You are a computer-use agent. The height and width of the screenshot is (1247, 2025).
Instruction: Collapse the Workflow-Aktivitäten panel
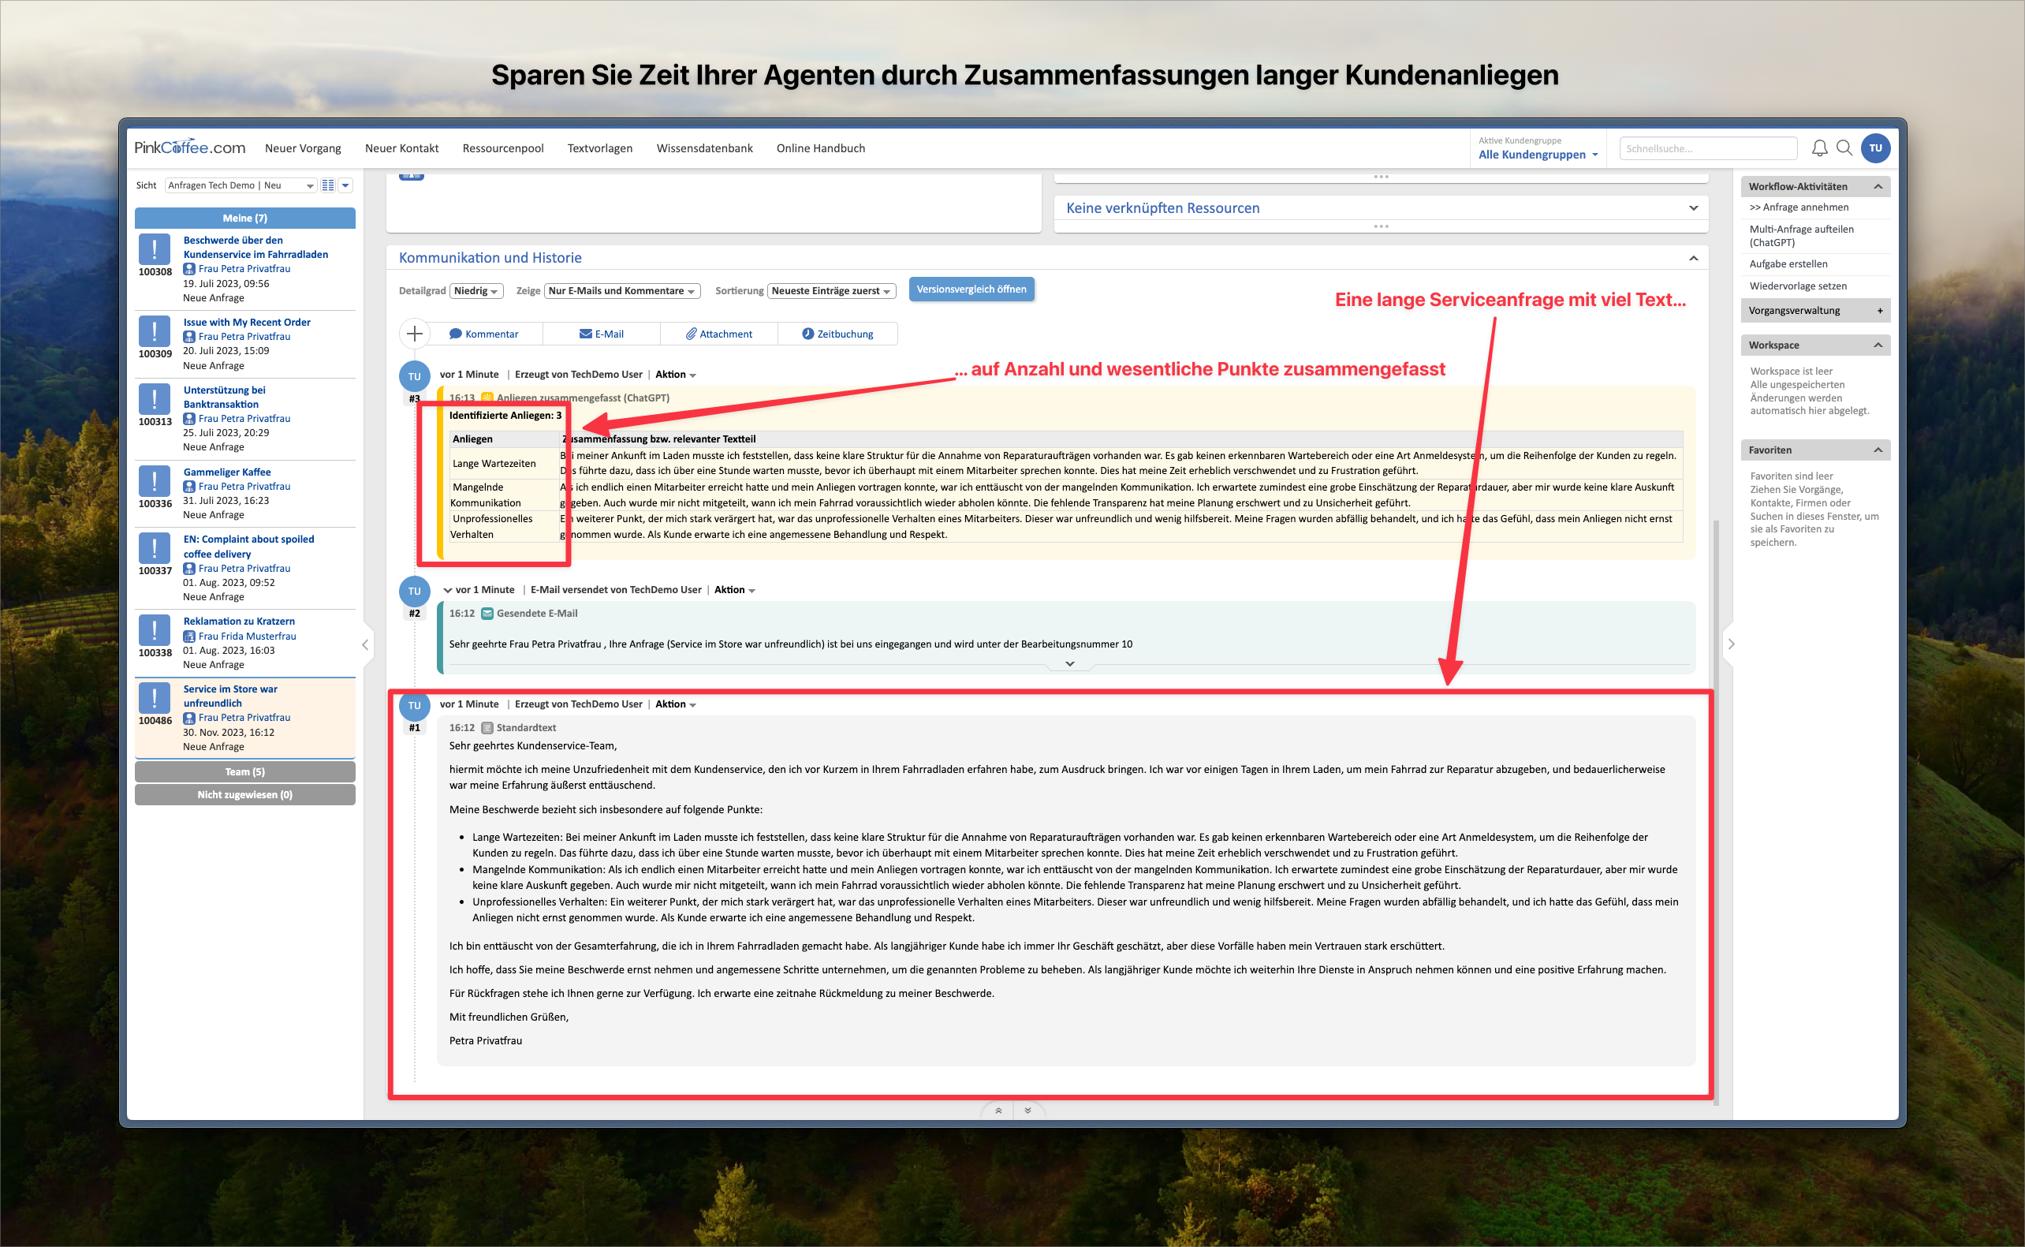[1878, 185]
